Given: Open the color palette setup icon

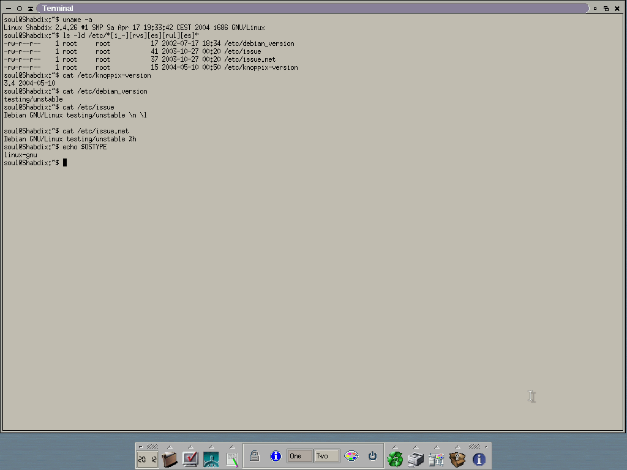Looking at the screenshot, I should [x=351, y=455].
